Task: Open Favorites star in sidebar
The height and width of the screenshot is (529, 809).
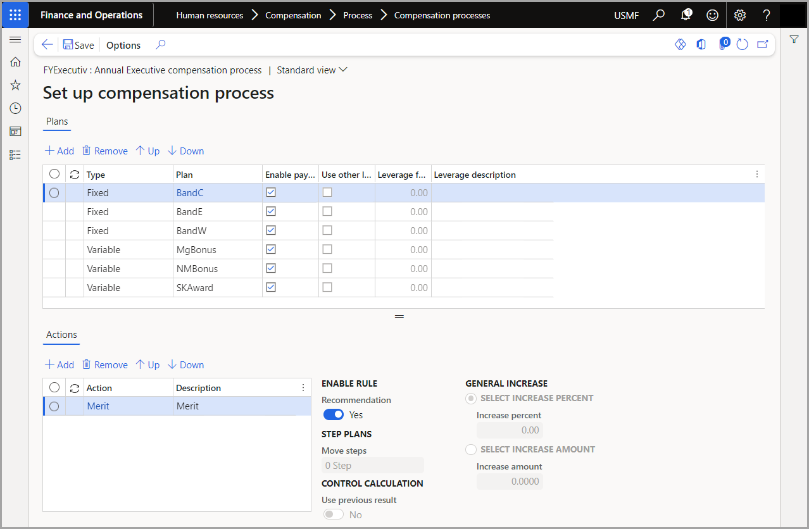Action: 15,85
